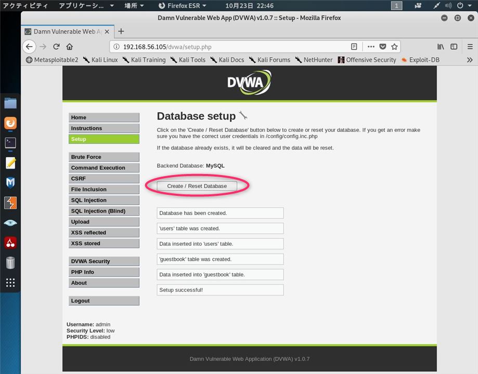The image size is (478, 374).
Task: Open the XSS stored page
Action: [104, 244]
